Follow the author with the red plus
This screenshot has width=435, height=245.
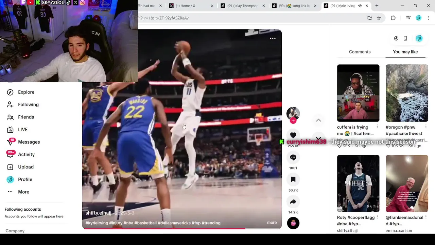tap(293, 120)
